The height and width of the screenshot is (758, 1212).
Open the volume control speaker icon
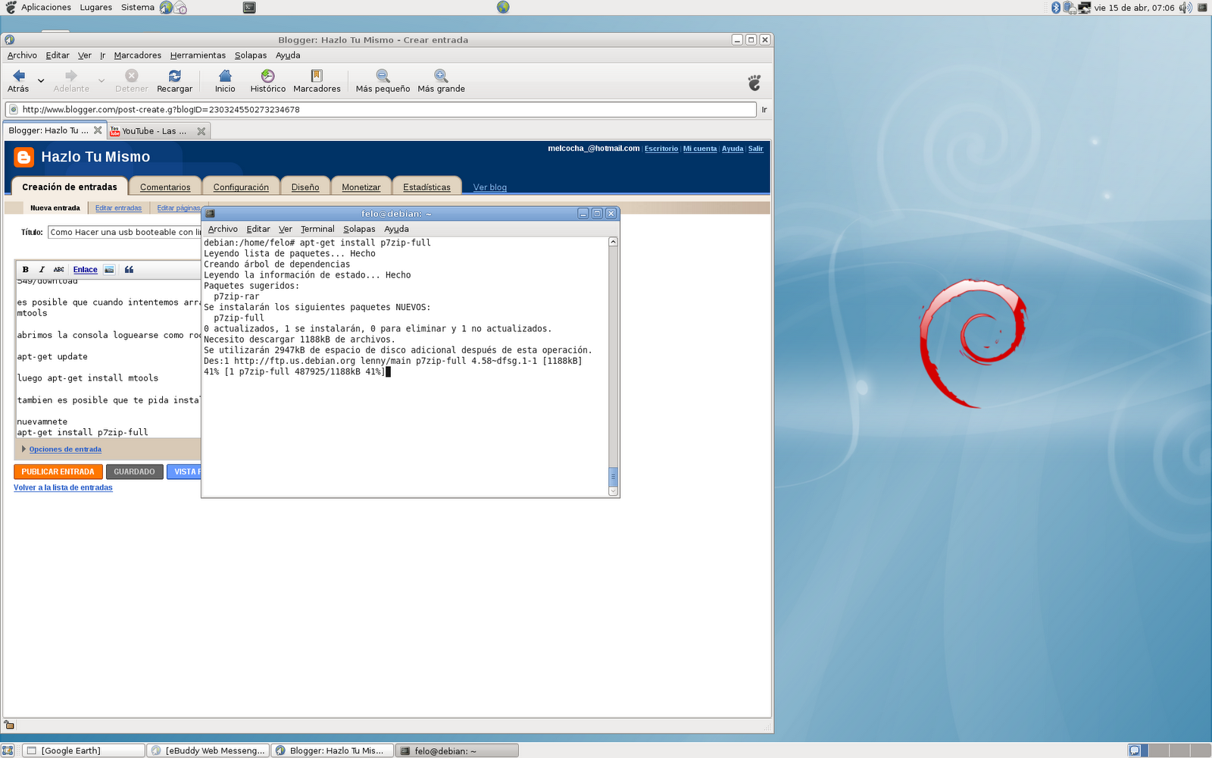click(1185, 8)
